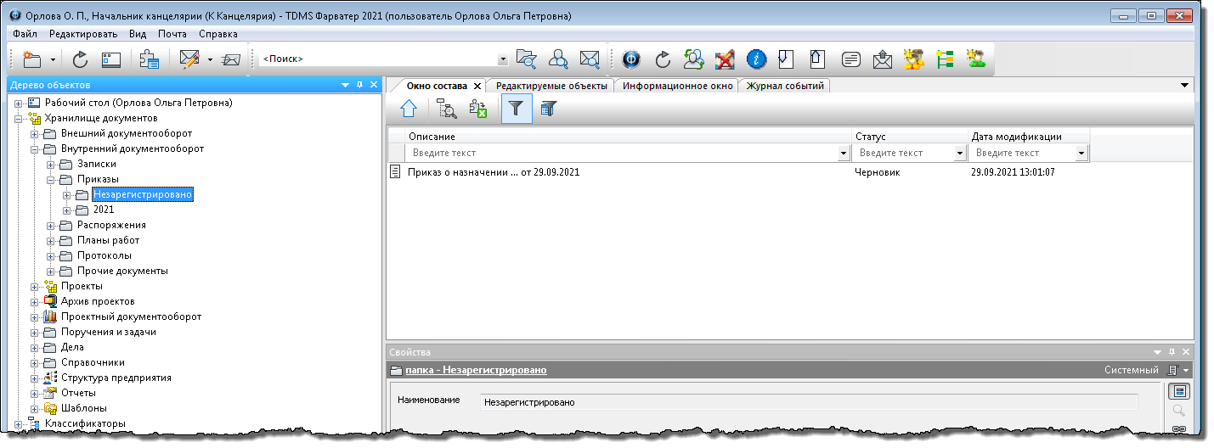Pin the Дерево объектов panel
1214x448 pixels.
359,85
